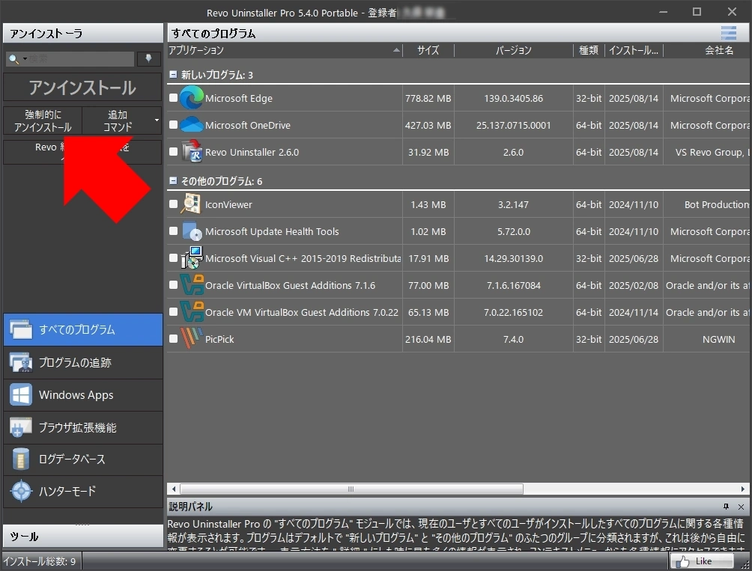Sort by バージョン column header
752x571 pixels.
[x=513, y=50]
